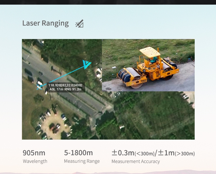
Task: Click the laser ranging icon beside the heading
Action: coord(79,23)
